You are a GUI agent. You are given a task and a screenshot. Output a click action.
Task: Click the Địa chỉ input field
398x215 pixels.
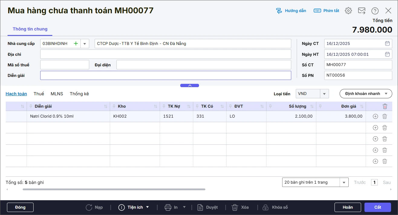[166, 54]
